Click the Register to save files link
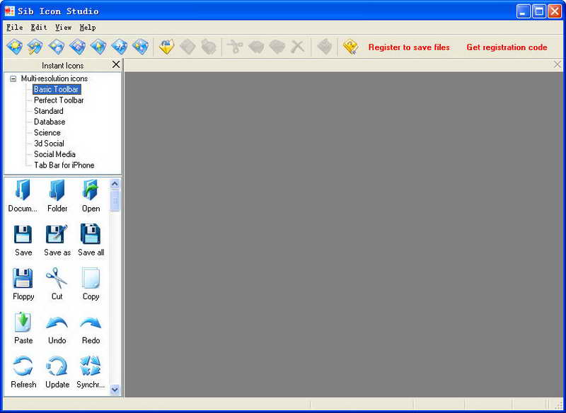The height and width of the screenshot is (413, 566). [x=409, y=47]
